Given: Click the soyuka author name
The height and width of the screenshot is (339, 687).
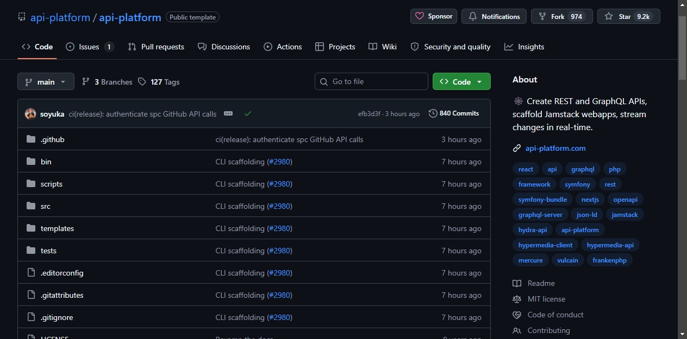Looking at the screenshot, I should coord(52,114).
